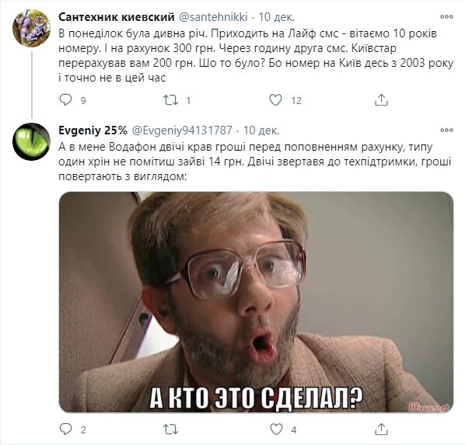Image resolution: width=465 pixels, height=445 pixels.
Task: Like the first tweet with 12 likes
Action: [x=275, y=100]
